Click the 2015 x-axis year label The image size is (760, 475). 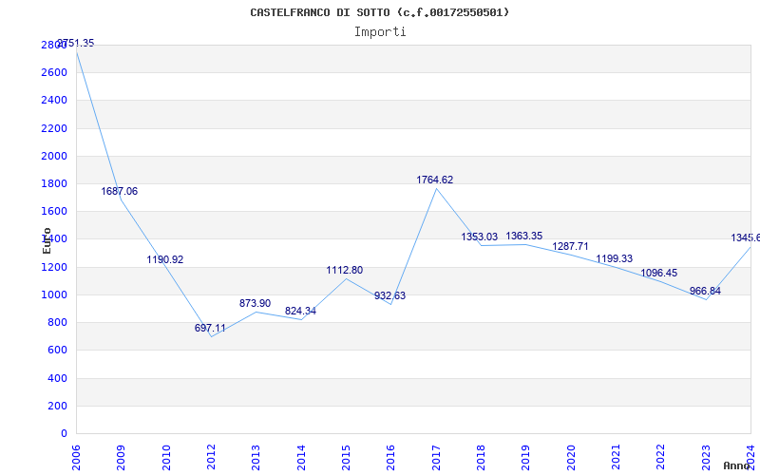[346, 458]
